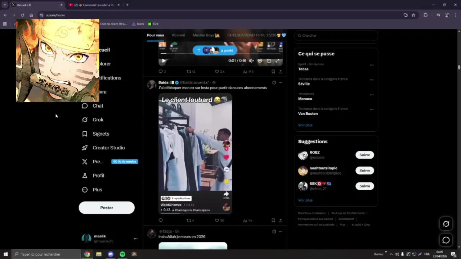Open Discord from the taskbar
Image resolution: width=461 pixels, height=259 pixels.
pyautogui.click(x=111, y=254)
